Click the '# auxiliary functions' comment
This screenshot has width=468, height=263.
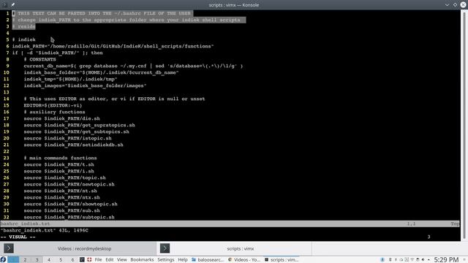(x=54, y=112)
